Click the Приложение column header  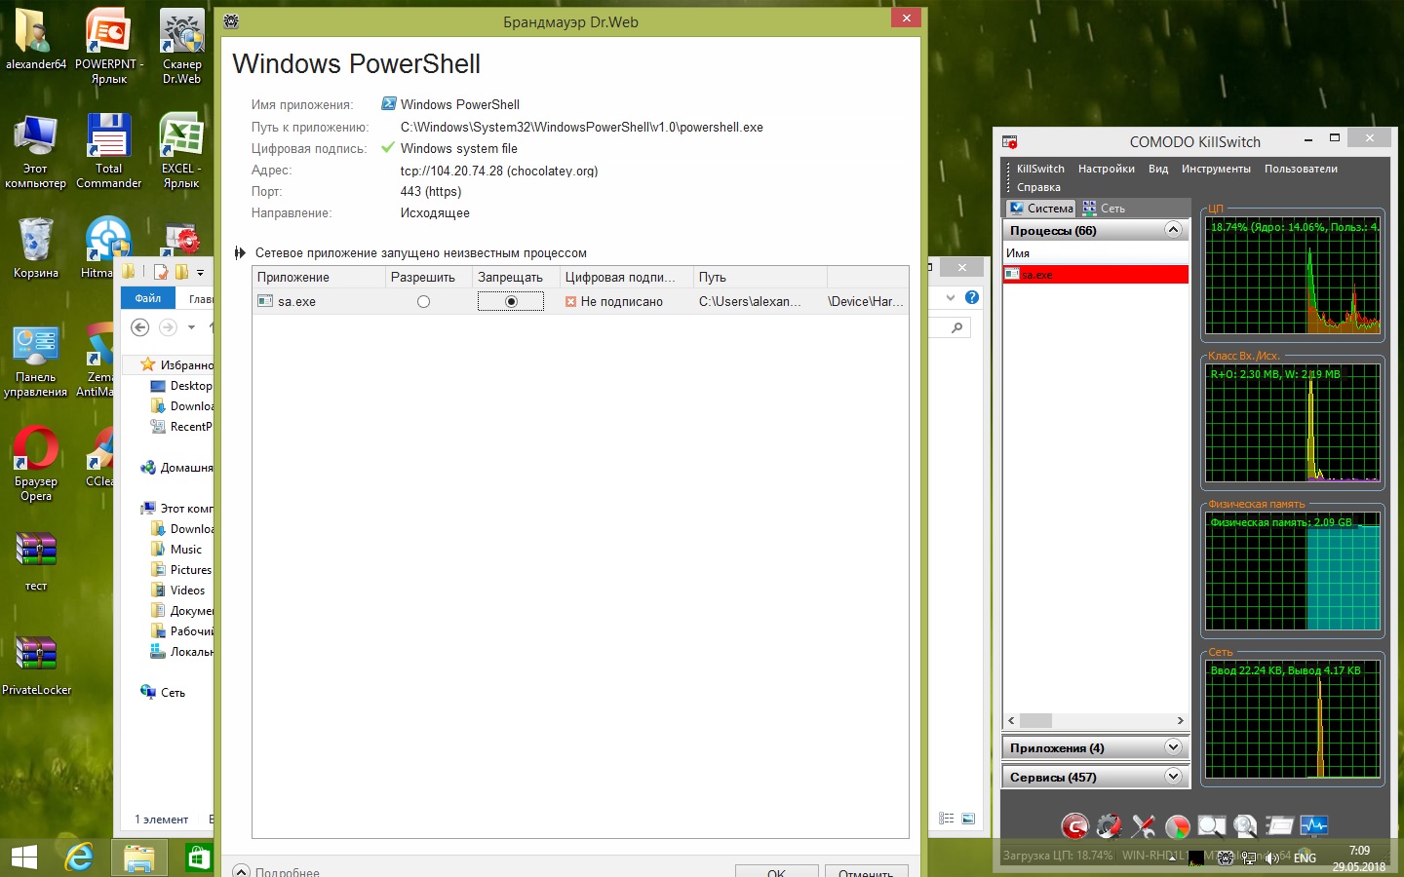(x=318, y=278)
